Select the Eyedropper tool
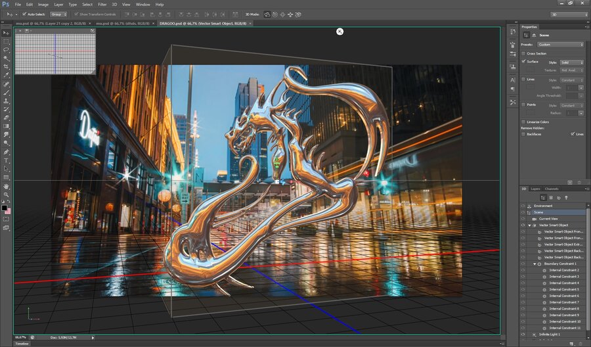This screenshot has height=347, width=591. [x=6, y=75]
